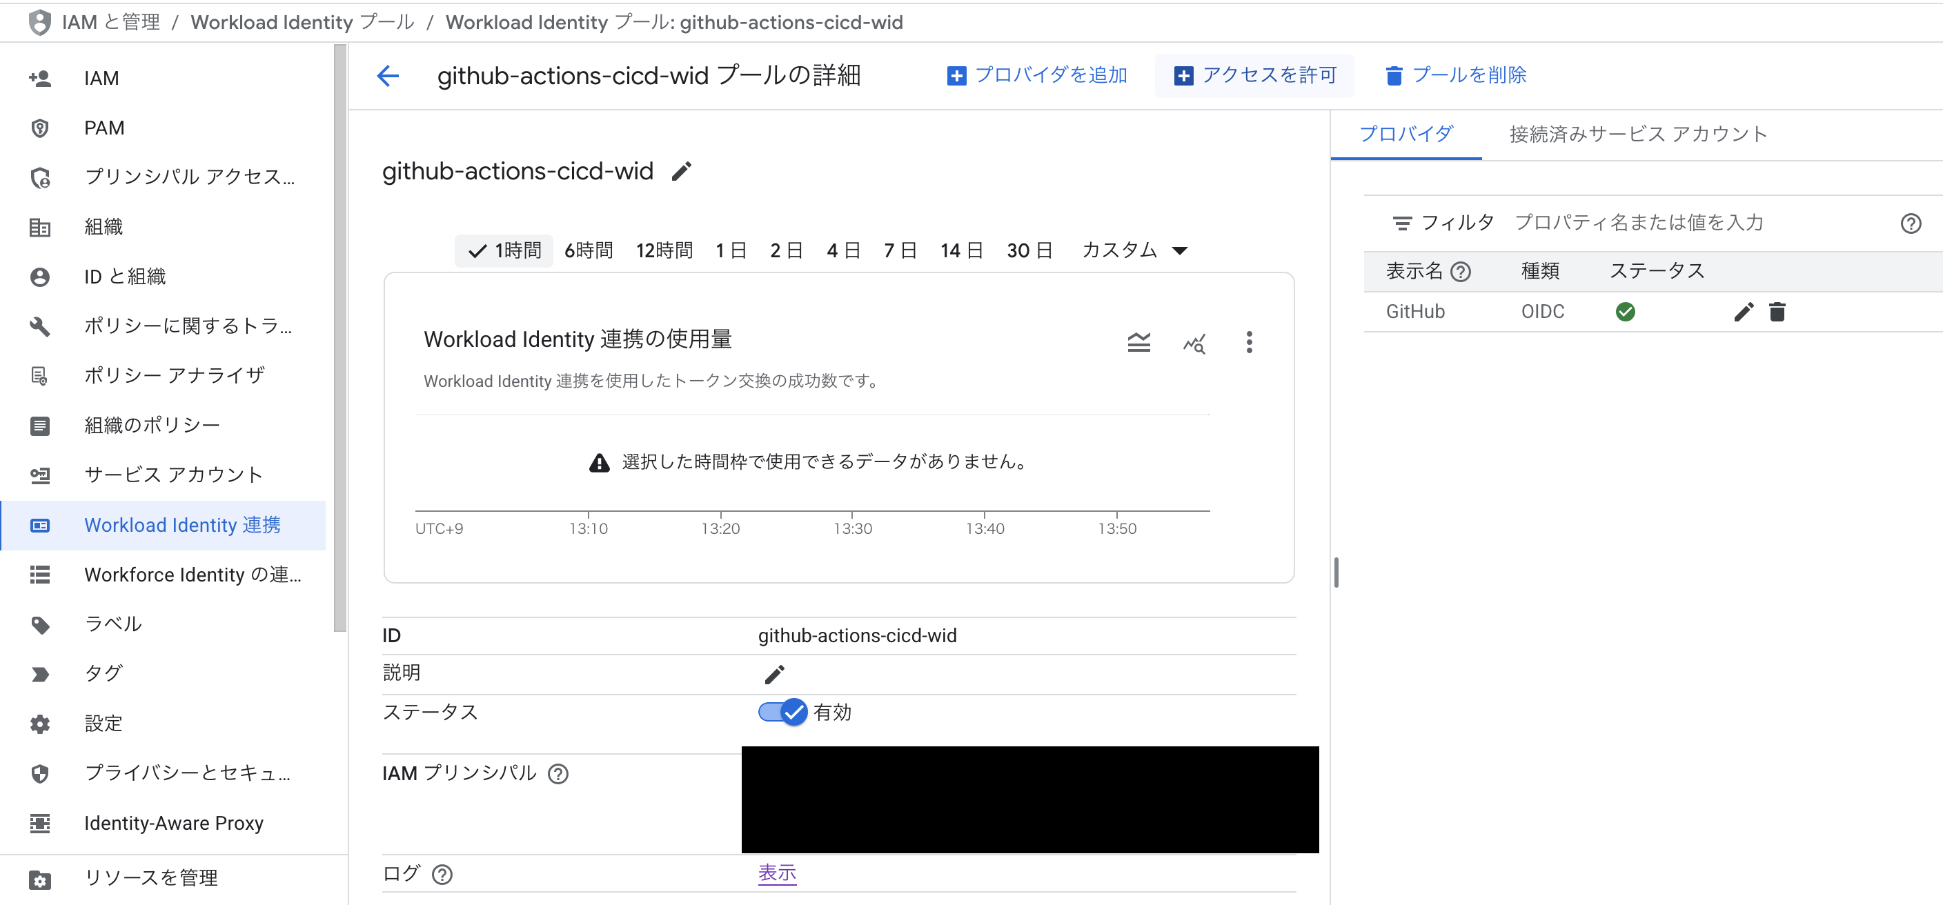Viewport: 1943px width, 905px height.
Task: Edit the pool name with the pencil icon
Action: [x=681, y=172]
